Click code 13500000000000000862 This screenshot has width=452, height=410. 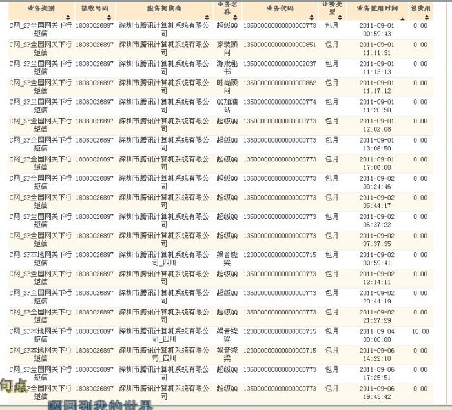click(280, 83)
